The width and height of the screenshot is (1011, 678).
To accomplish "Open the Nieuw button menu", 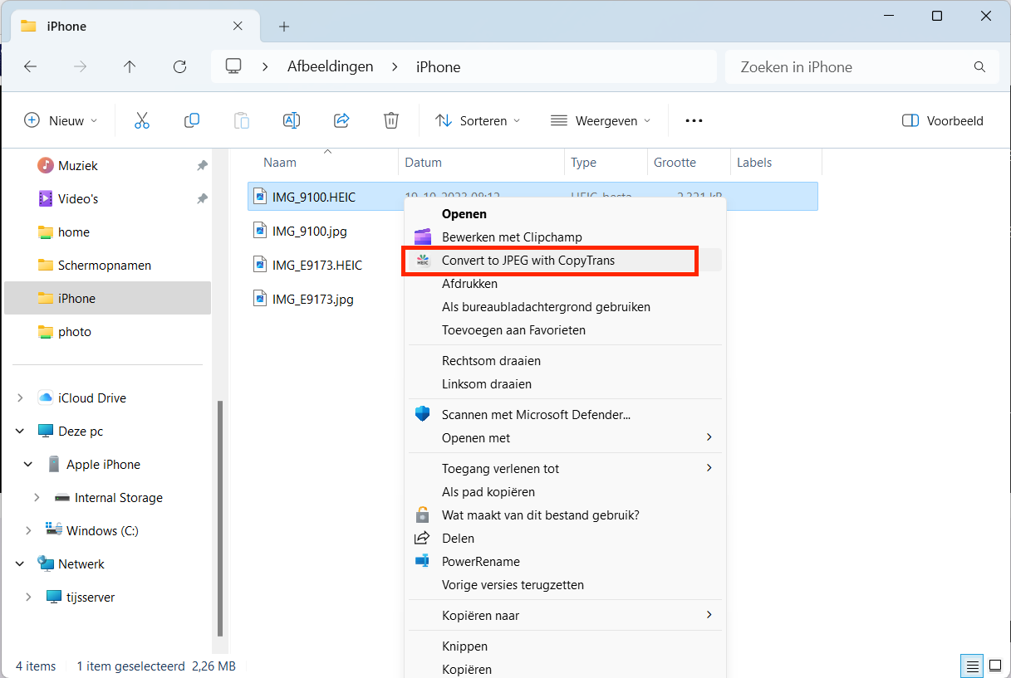I will click(61, 120).
